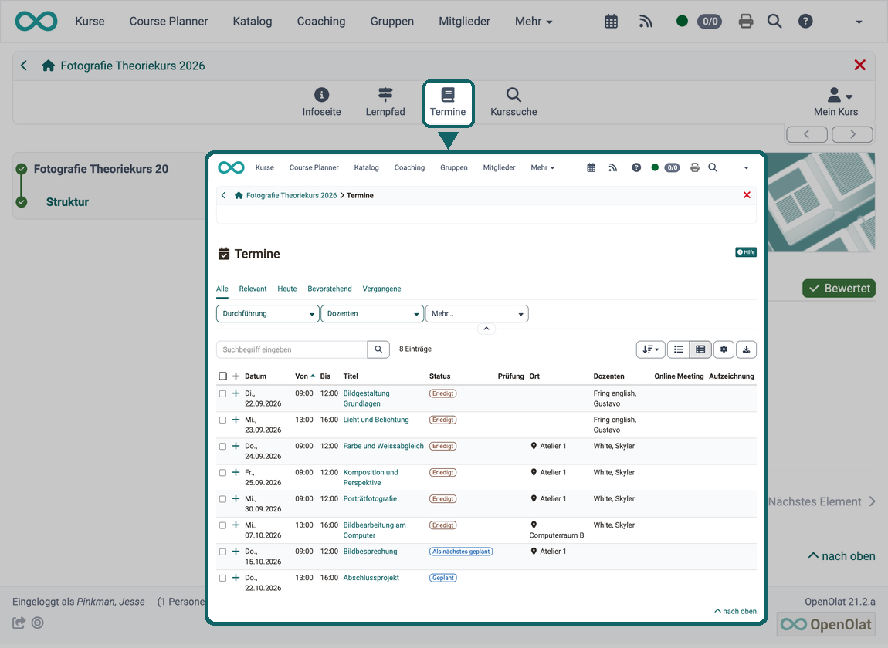Click the green Bewertet button
Image resolution: width=888 pixels, height=648 pixels.
click(x=839, y=288)
